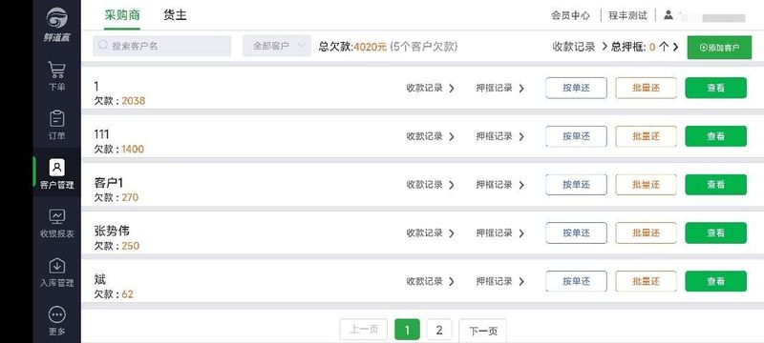
Task: Open the 下单 cart icon in sidebar
Action: coord(57,70)
